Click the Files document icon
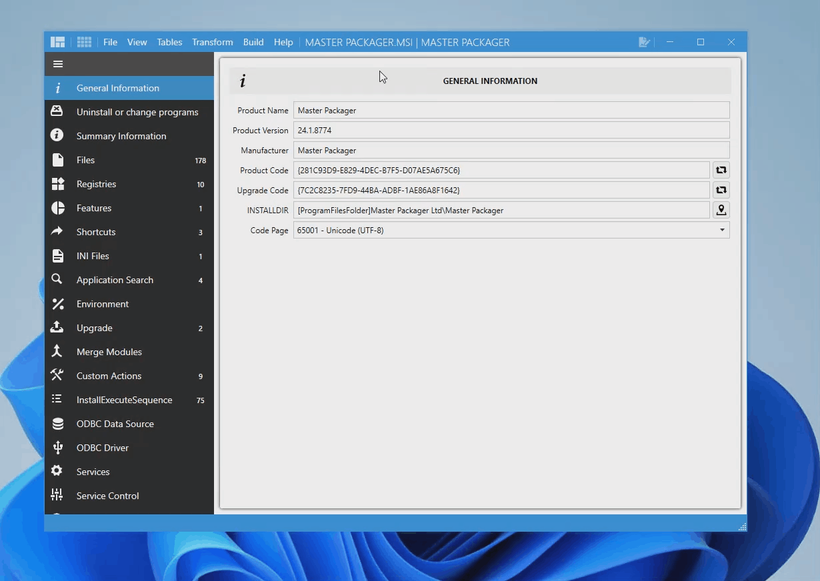The height and width of the screenshot is (581, 820). coord(58,160)
